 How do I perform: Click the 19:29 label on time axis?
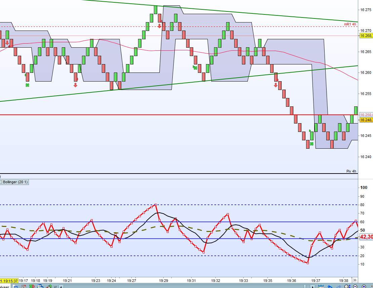[x=163, y=281]
